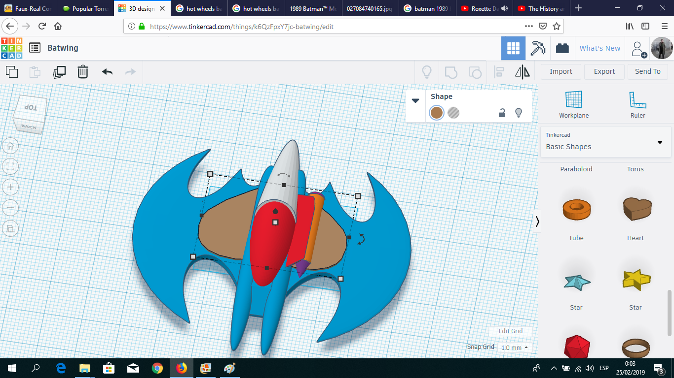Viewport: 674px width, 378px height.
Task: Select the Workplane tool
Action: (x=574, y=105)
